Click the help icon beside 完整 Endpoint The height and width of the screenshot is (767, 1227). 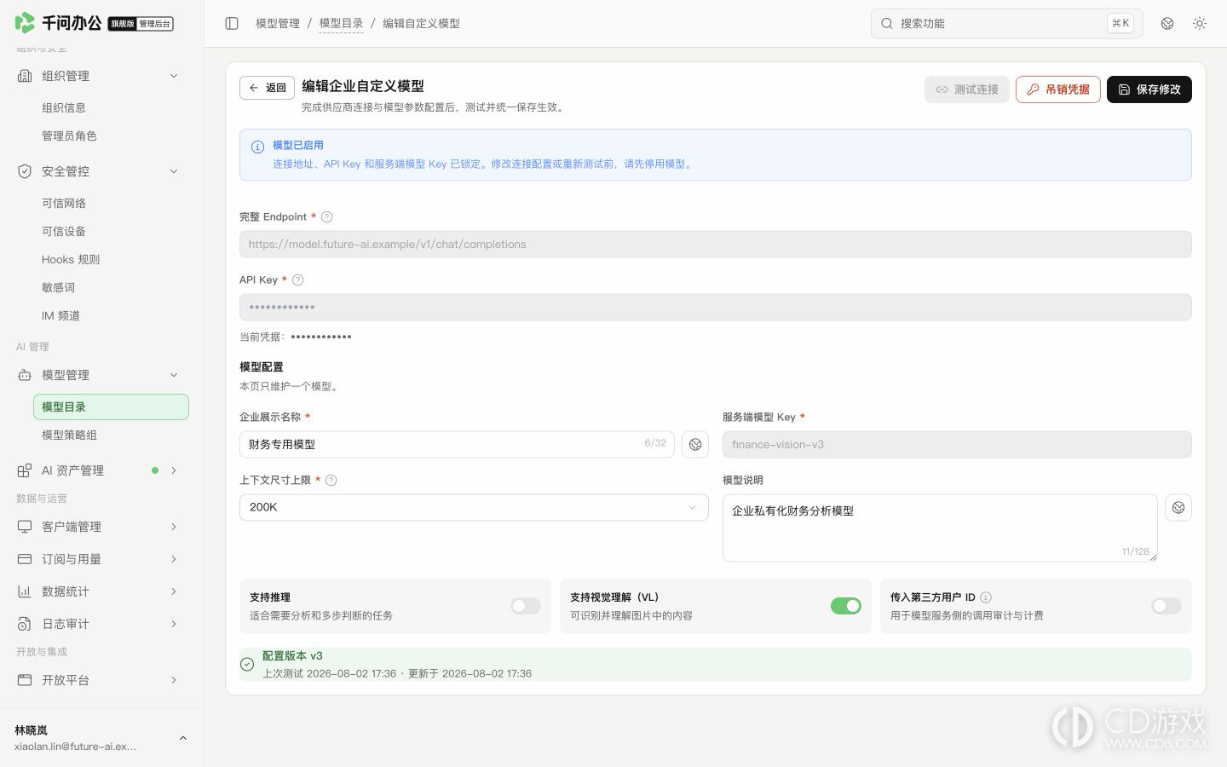click(327, 217)
